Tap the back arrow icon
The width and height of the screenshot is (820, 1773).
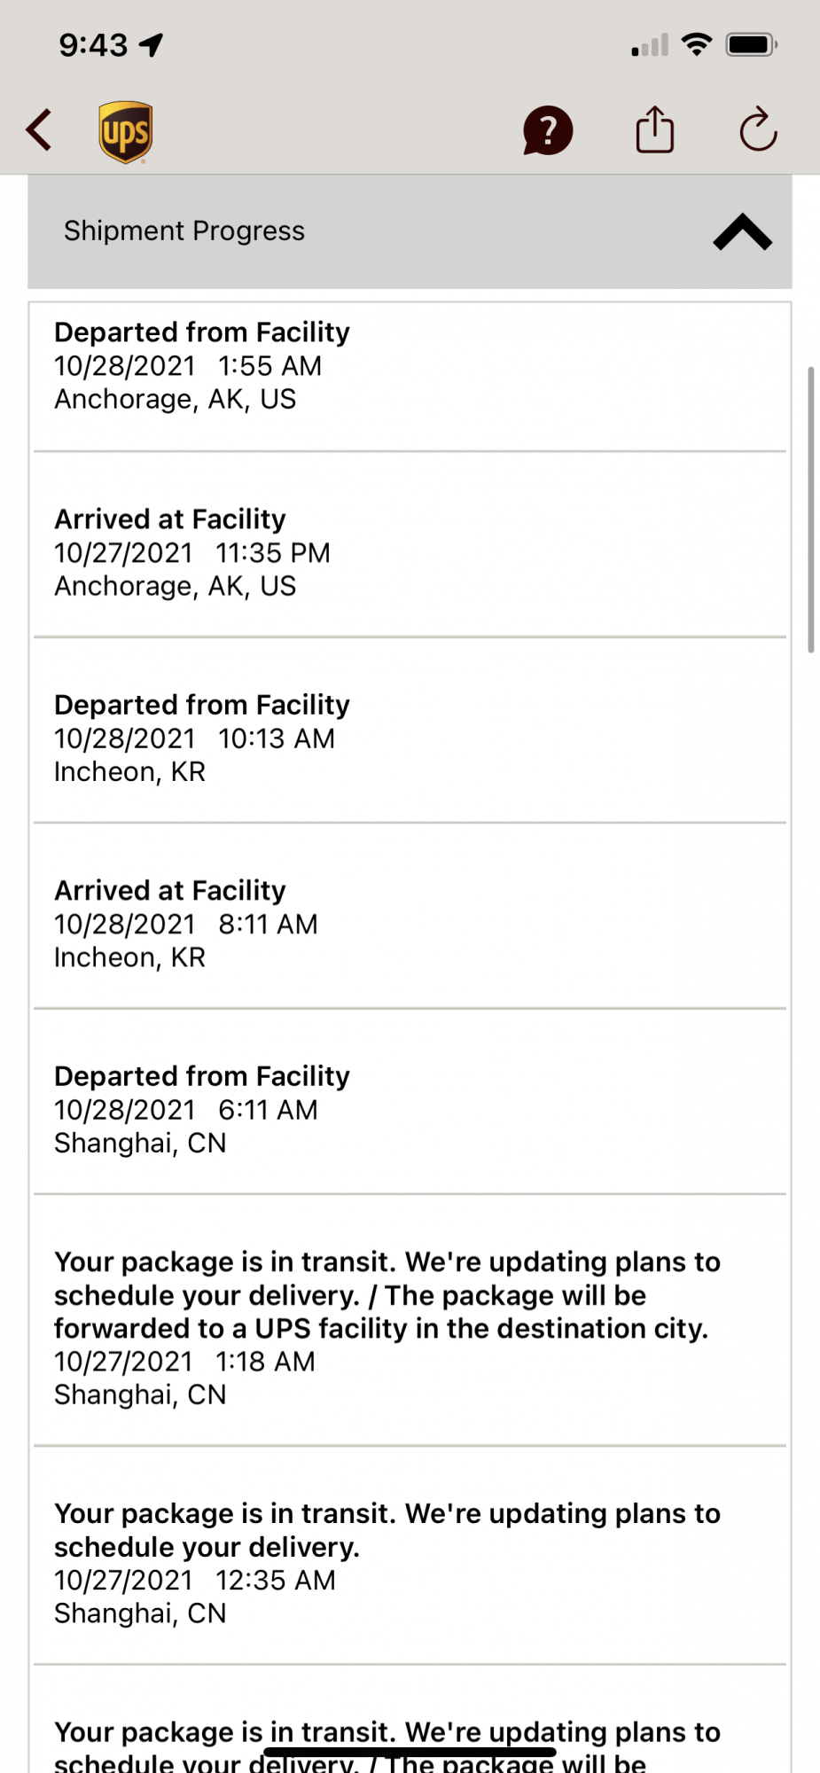coord(40,131)
